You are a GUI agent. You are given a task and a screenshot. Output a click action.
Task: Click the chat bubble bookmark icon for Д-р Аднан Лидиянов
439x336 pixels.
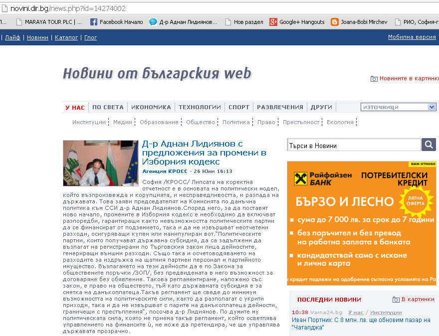(x=153, y=22)
